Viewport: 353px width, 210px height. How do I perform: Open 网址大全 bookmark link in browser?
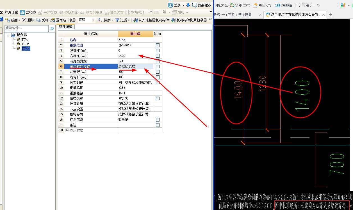point(221,5)
